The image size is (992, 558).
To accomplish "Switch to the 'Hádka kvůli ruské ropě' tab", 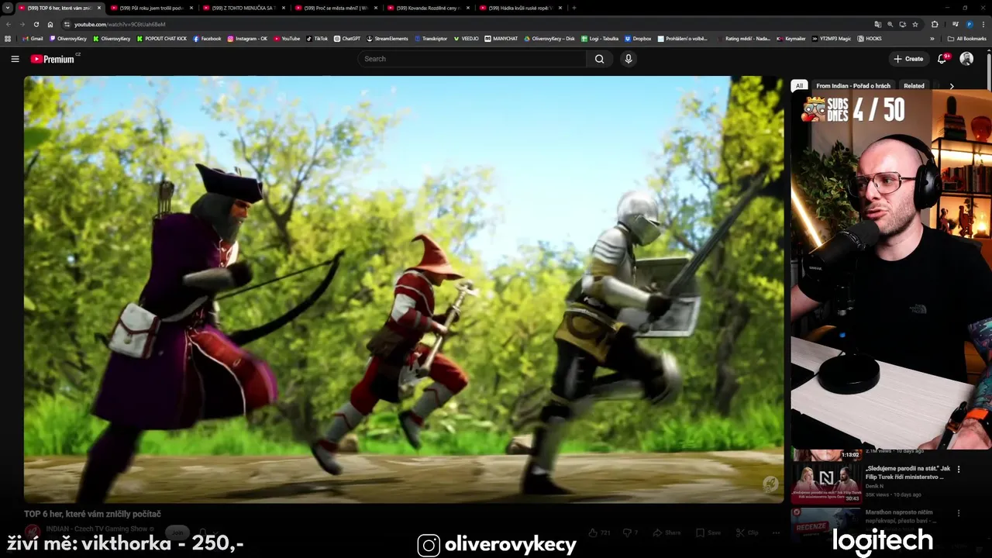I will point(520,8).
